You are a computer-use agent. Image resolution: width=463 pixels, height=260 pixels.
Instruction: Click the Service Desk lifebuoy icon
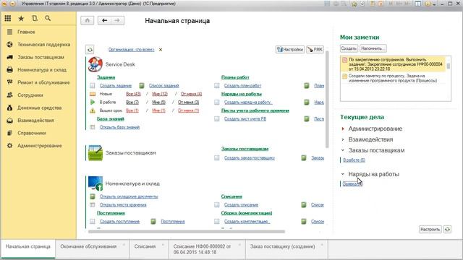[x=95, y=64]
